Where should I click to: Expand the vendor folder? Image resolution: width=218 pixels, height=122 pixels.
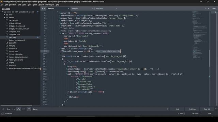(4, 18)
